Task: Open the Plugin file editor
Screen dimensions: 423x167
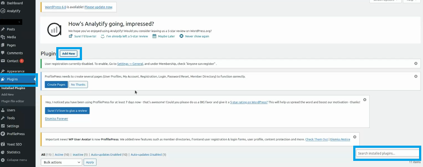Action: [x=13, y=101]
